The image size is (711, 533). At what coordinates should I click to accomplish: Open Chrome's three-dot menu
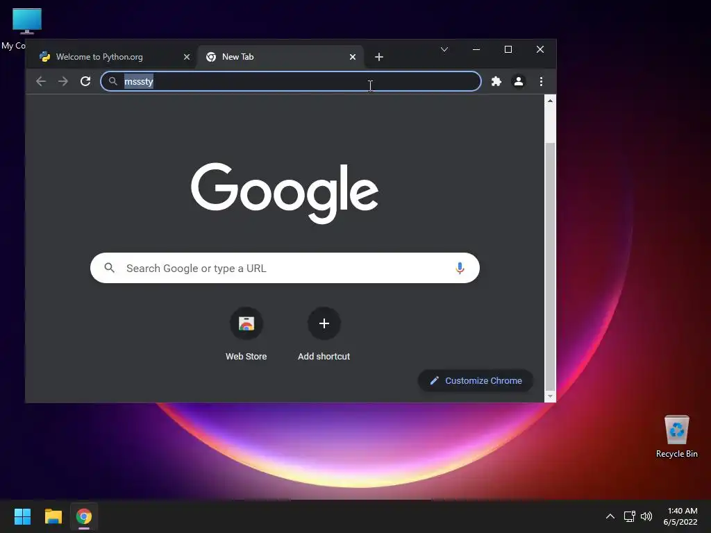point(541,82)
